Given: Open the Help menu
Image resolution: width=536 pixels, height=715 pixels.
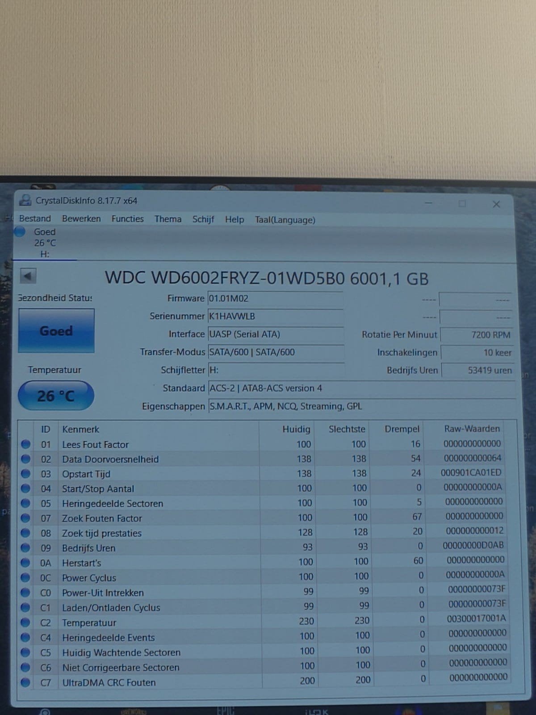Looking at the screenshot, I should click(234, 219).
